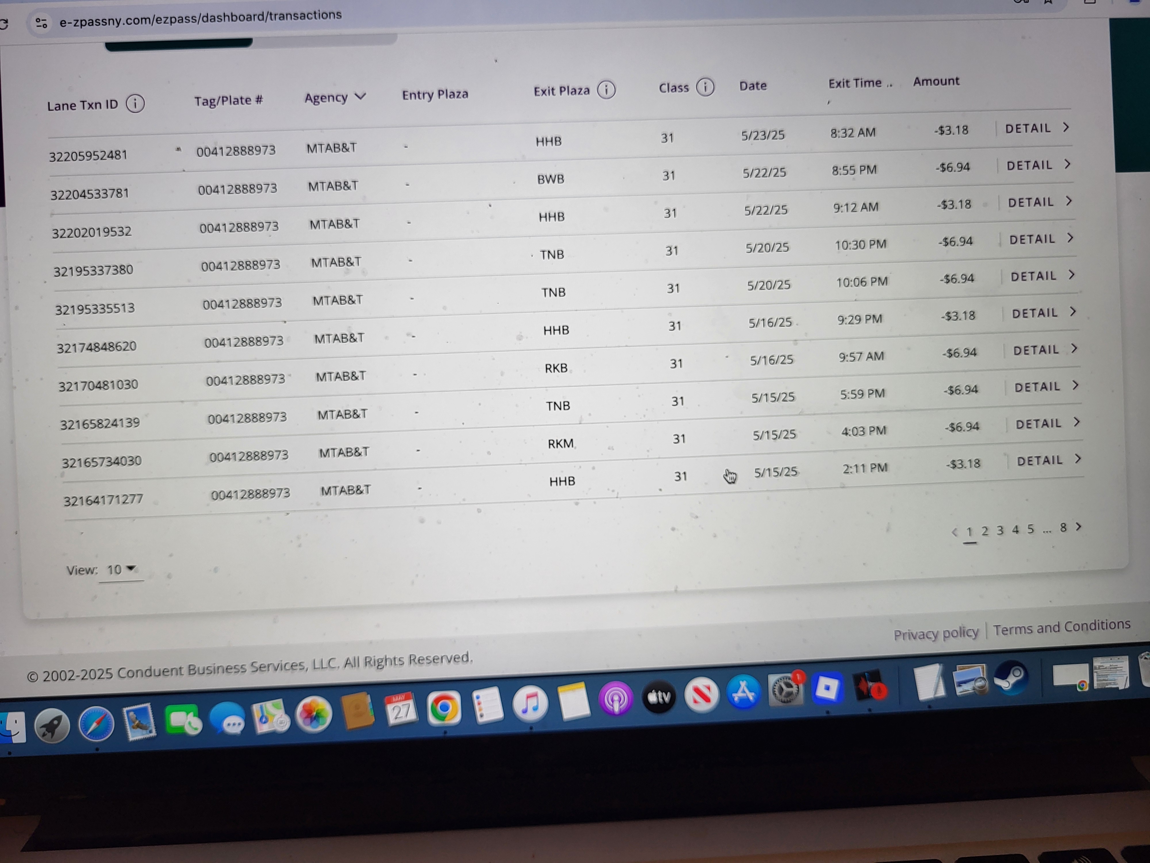Open the Terms and Conditions link
This screenshot has height=863, width=1150.
point(1062,627)
